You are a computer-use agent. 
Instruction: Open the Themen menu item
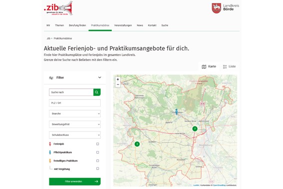[x=59, y=25]
